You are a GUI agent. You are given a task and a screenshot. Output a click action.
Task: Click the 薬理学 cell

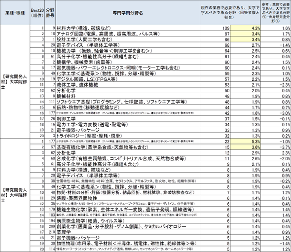point(128,232)
